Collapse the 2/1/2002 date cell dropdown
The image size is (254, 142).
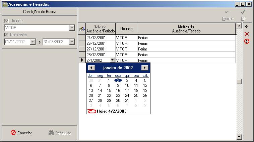(112, 60)
